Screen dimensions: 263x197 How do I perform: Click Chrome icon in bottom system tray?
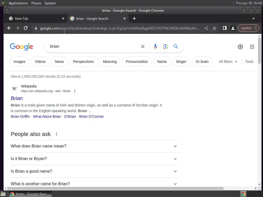[243, 194]
